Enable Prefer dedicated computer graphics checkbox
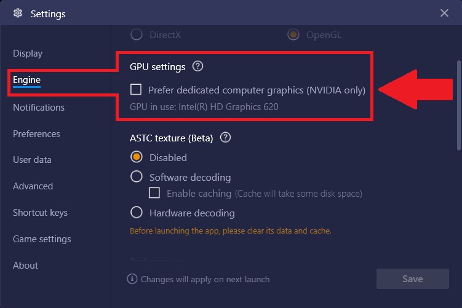The image size is (462, 308). pos(136,89)
